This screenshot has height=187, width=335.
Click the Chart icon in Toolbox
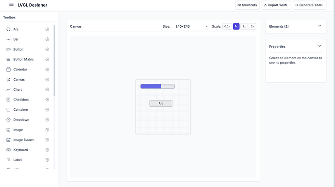click(8, 89)
